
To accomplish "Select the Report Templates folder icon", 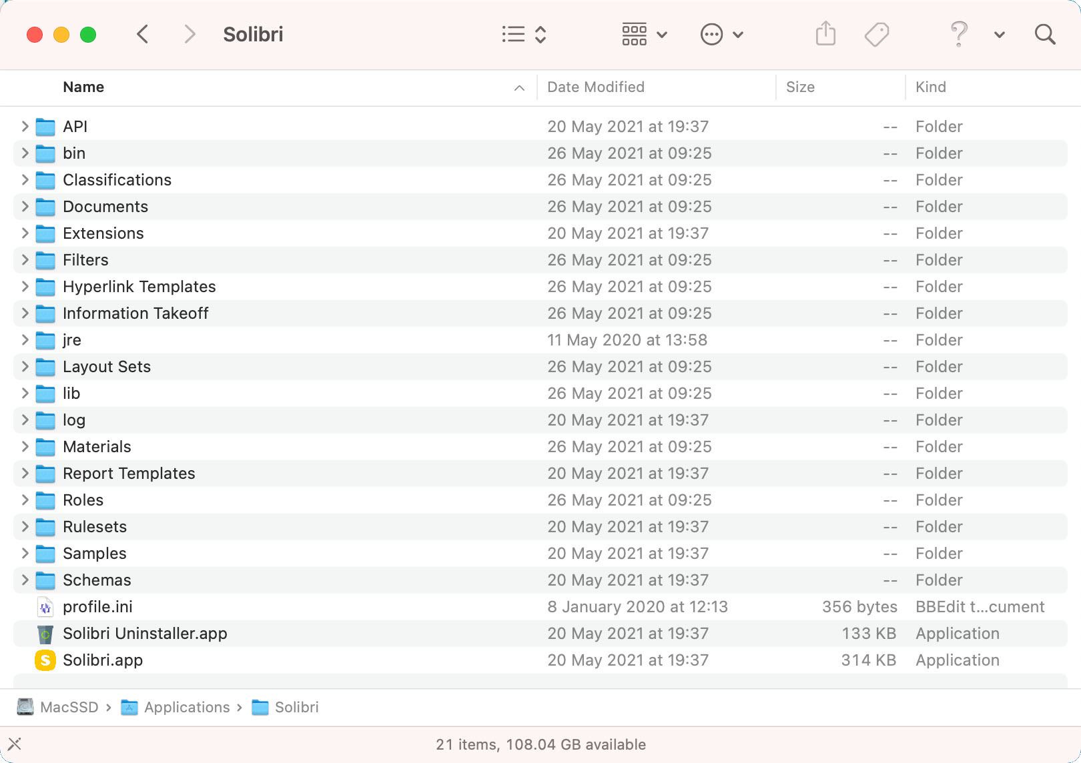I will (x=45, y=473).
